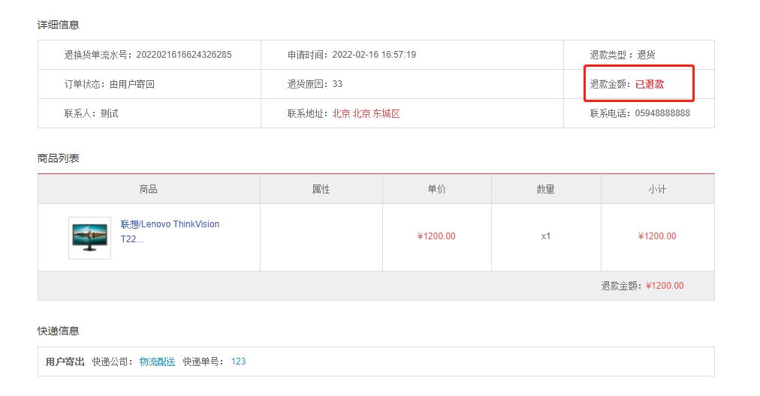Click the 用户寄出 label in express info
This screenshot has width=760, height=396.
click(65, 361)
